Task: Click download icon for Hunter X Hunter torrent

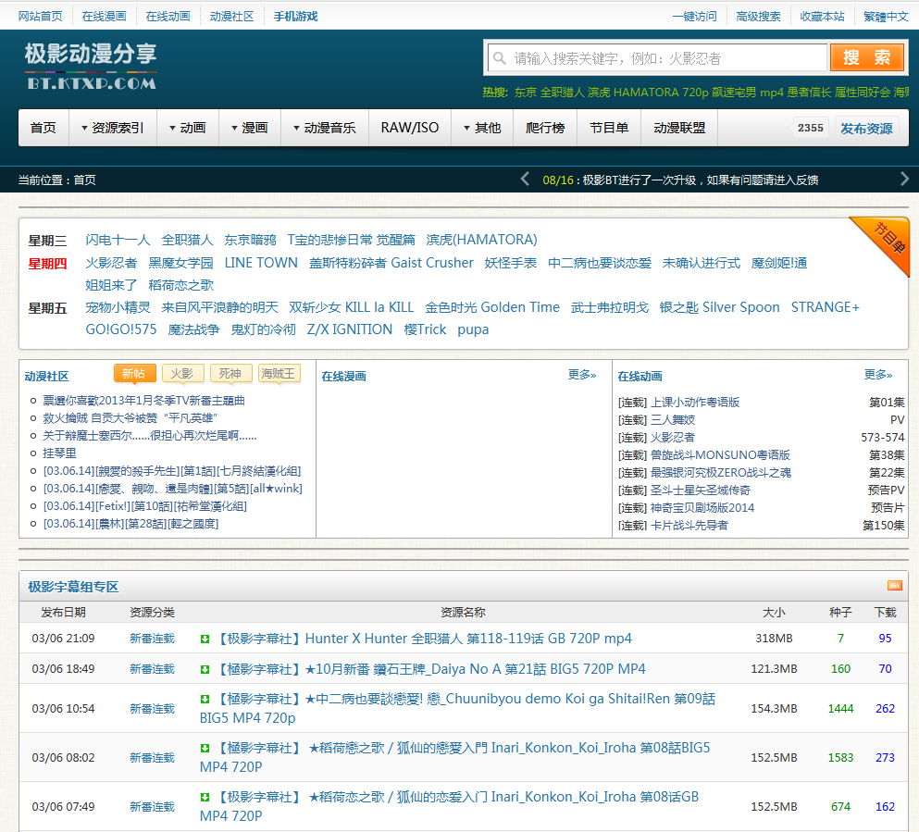Action: tap(205, 639)
